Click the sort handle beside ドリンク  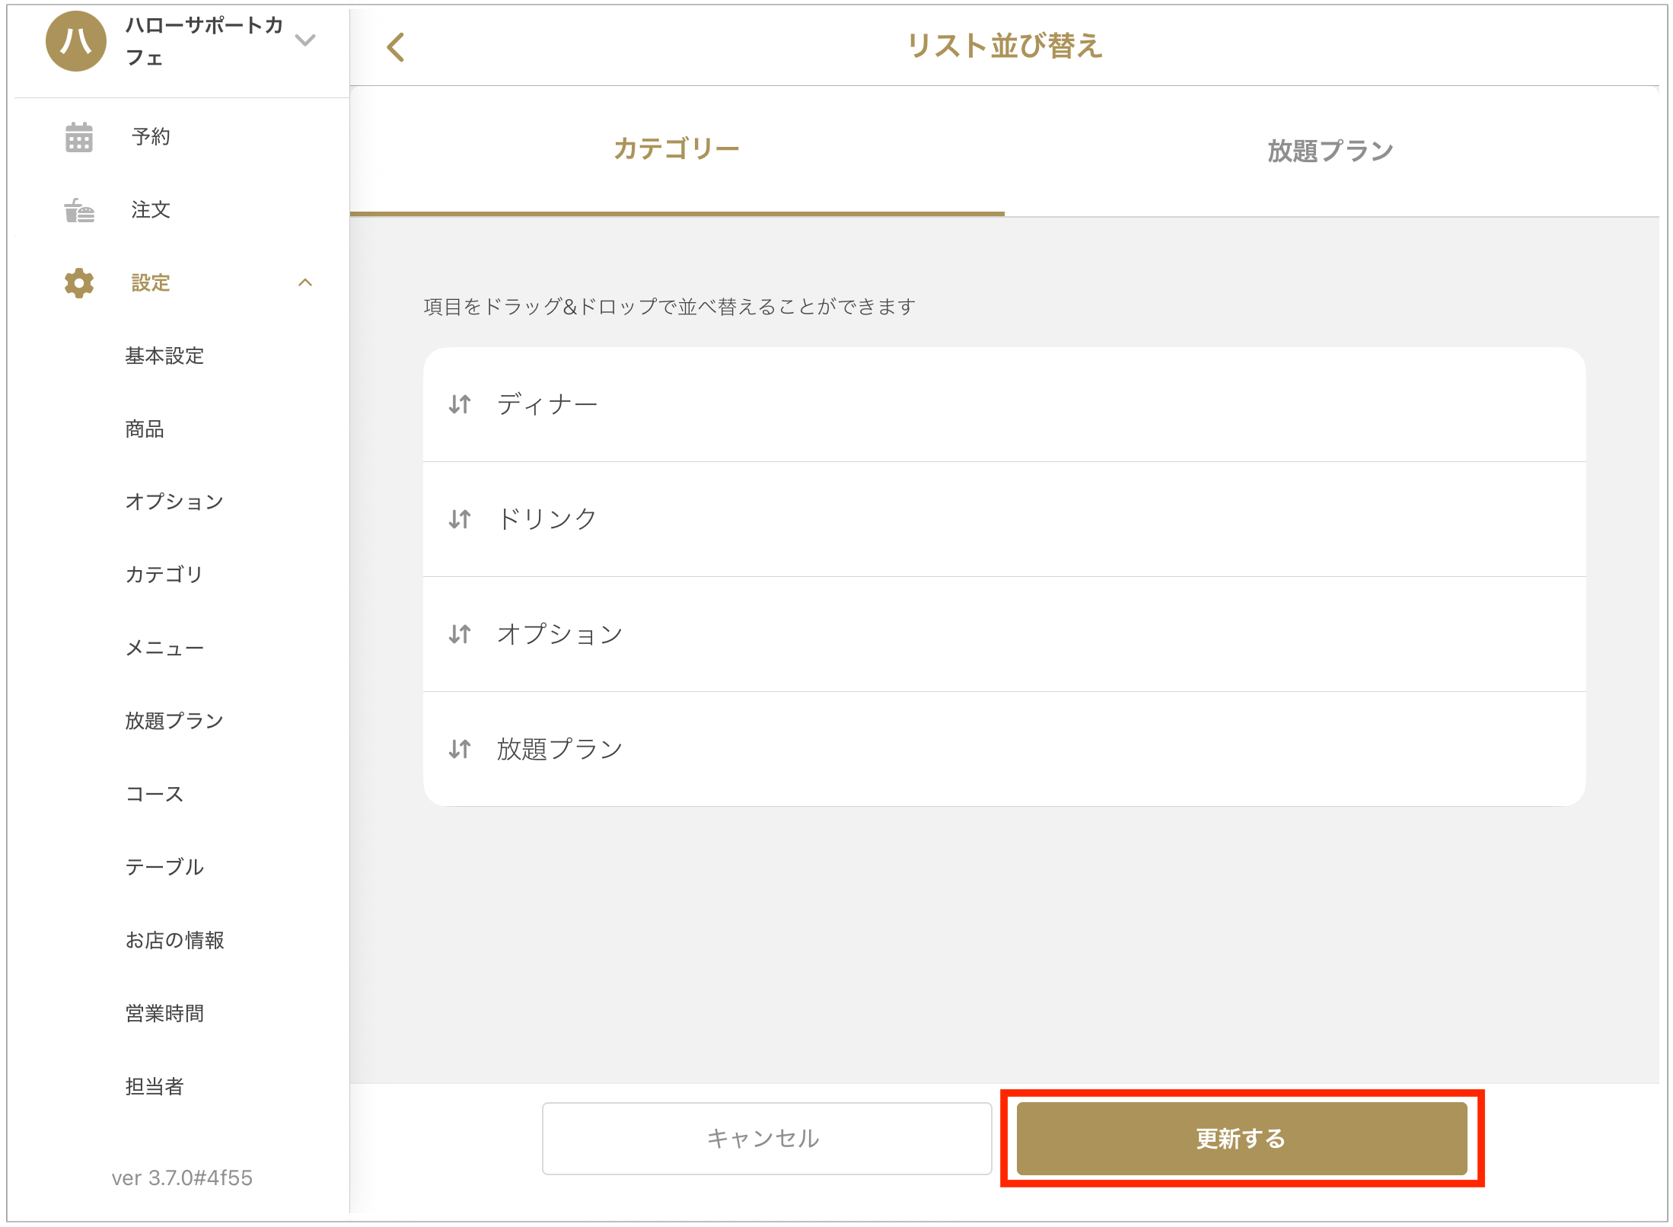point(460,519)
